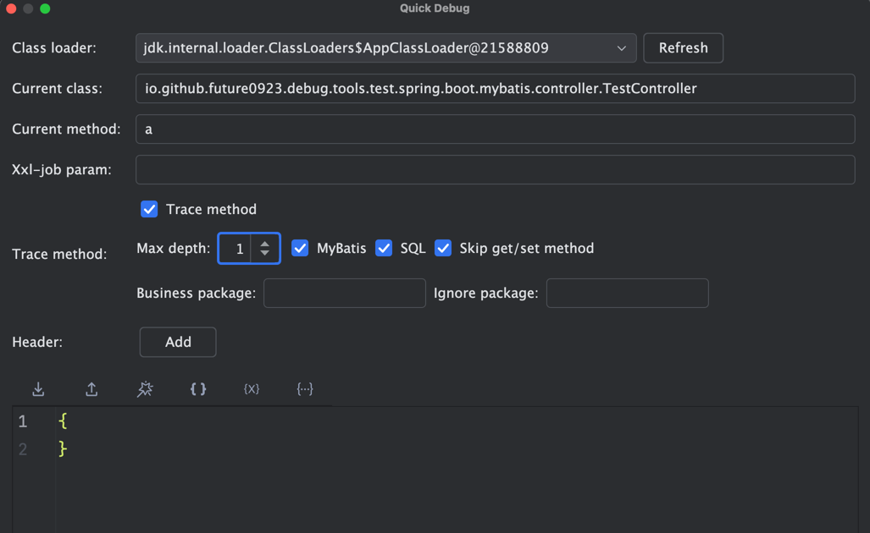Click the "Class loader:" label
The height and width of the screenshot is (533, 870).
(54, 48)
